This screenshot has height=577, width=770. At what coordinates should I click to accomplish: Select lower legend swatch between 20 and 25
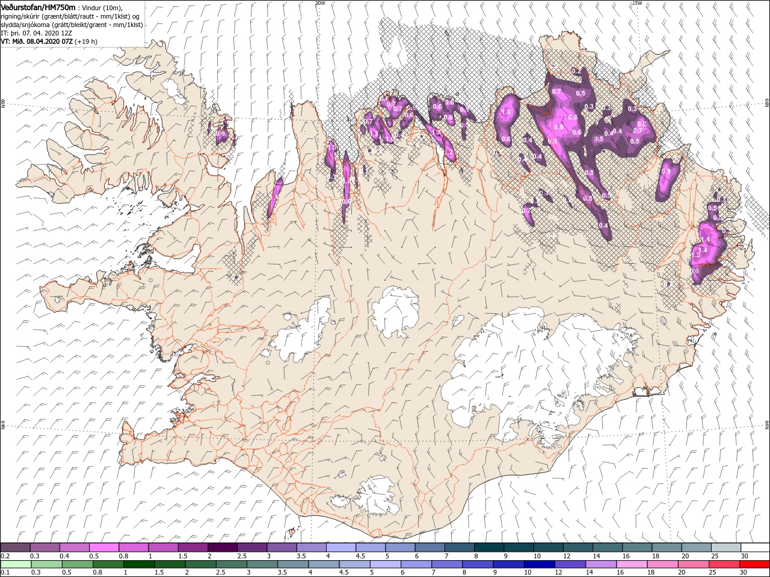point(693,564)
